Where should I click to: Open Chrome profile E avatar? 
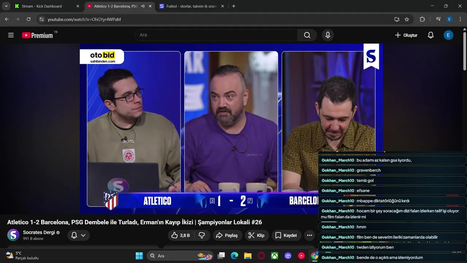[x=449, y=19]
